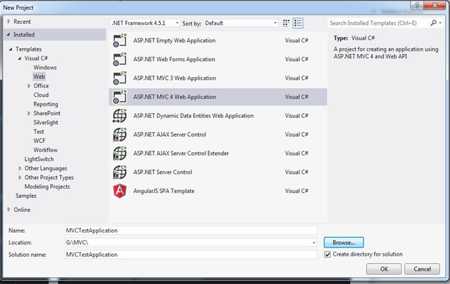Click the search magnifier icon
The height and width of the screenshot is (284, 450).
433,23
